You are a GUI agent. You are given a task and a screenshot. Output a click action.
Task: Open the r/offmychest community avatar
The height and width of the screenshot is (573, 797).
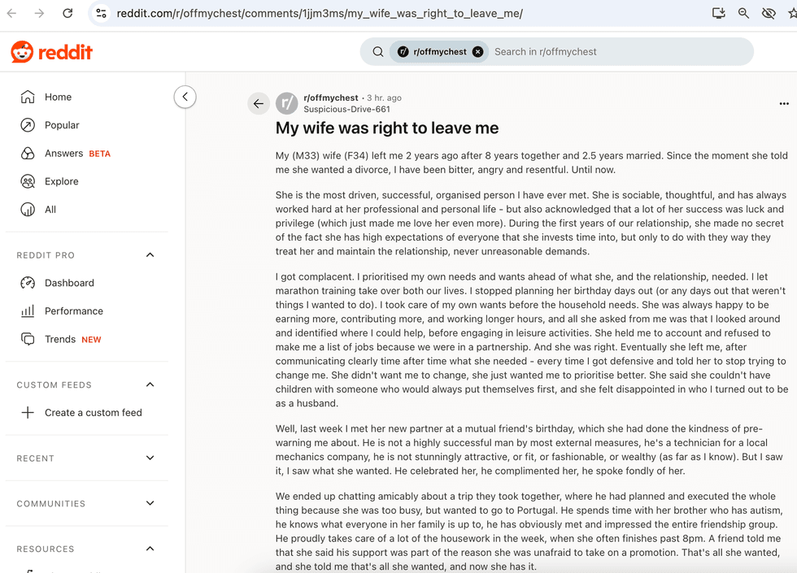click(286, 104)
